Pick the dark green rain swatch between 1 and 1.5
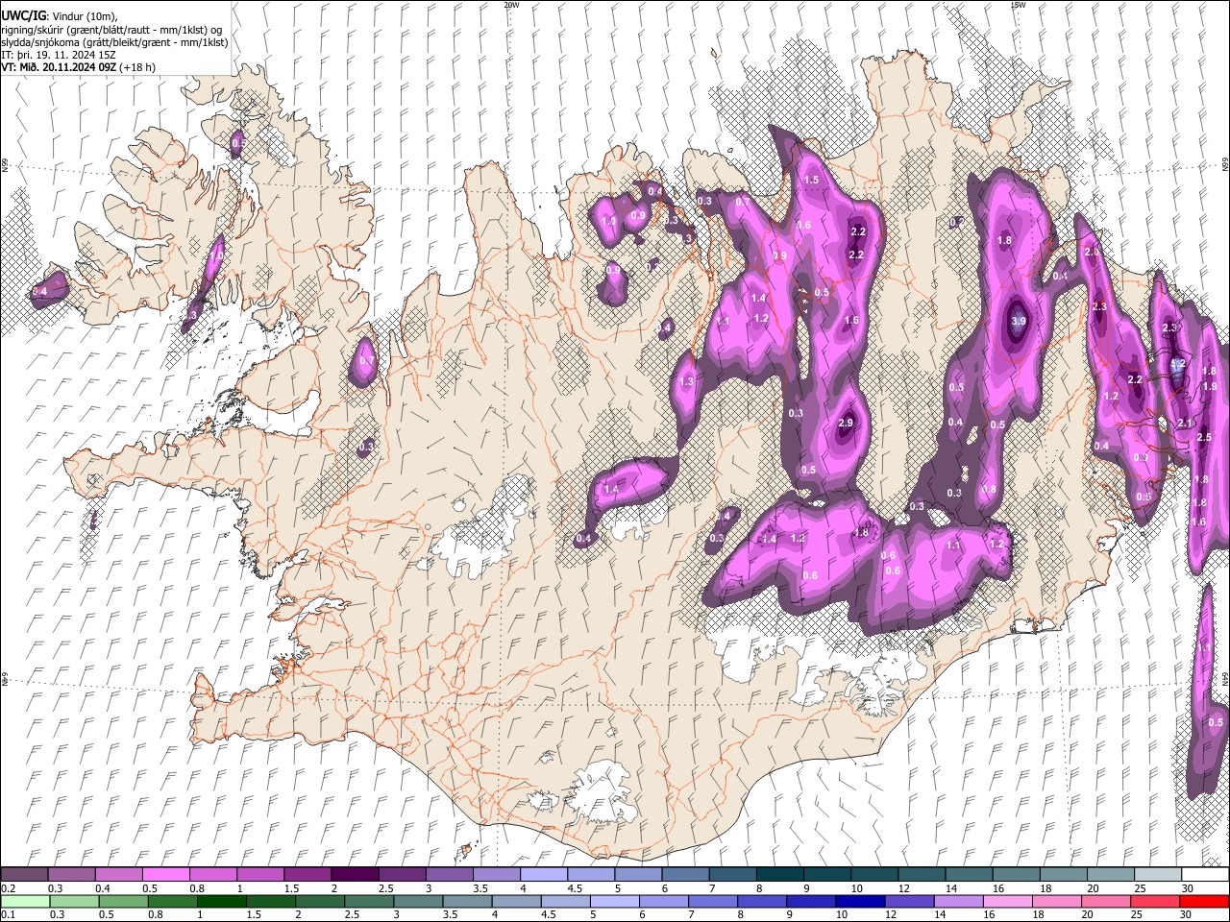The width and height of the screenshot is (1230, 922). [x=222, y=901]
